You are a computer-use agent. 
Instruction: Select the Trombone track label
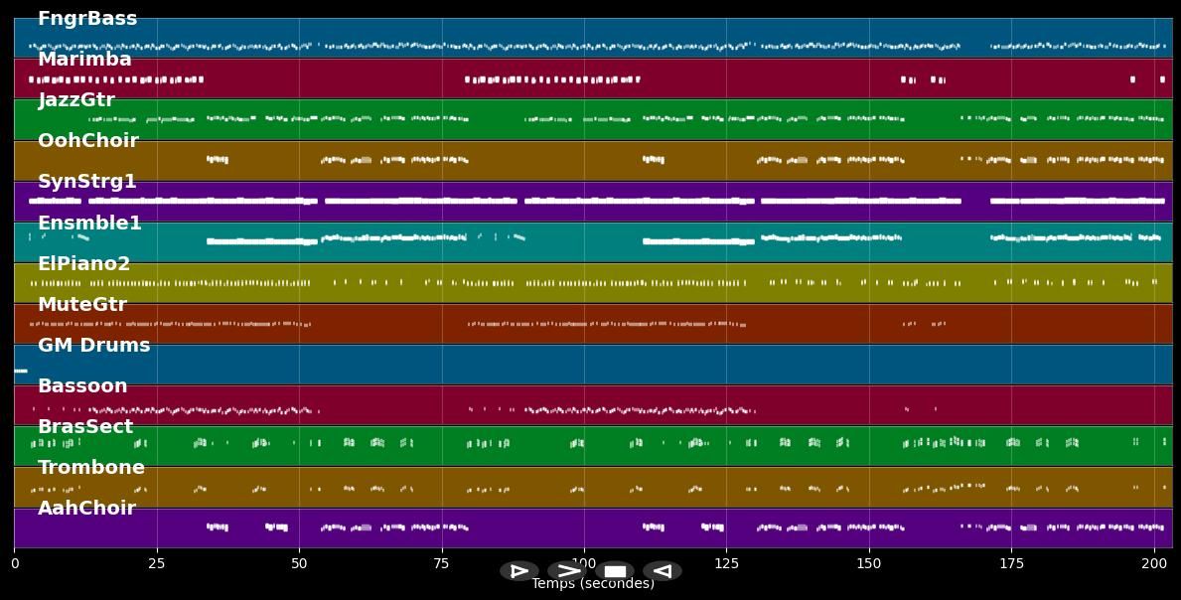click(x=91, y=468)
